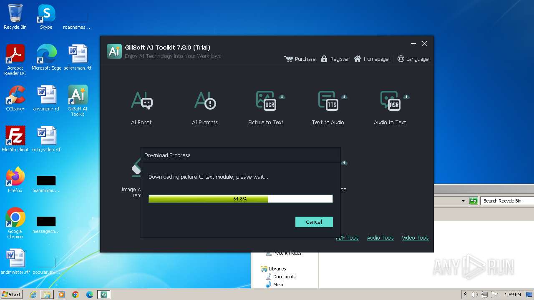Click the Edge taskbar icon
This screenshot has height=300, width=534.
pyautogui.click(x=90, y=295)
